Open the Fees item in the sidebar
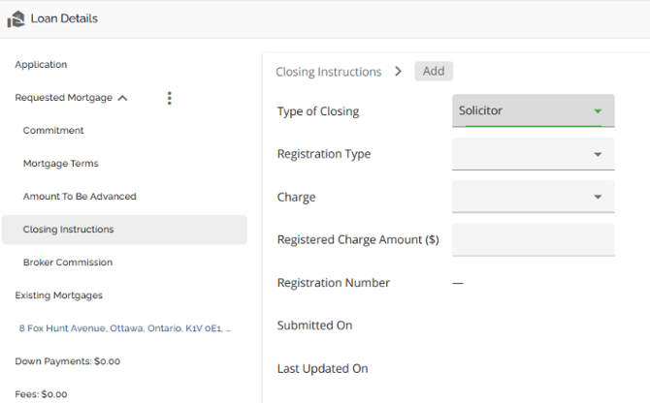The width and height of the screenshot is (650, 403). 41,394
